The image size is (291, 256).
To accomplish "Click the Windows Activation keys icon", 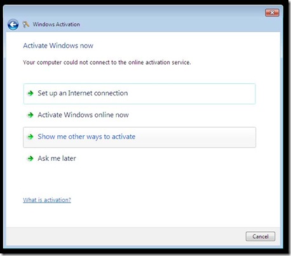I will coord(26,24).
